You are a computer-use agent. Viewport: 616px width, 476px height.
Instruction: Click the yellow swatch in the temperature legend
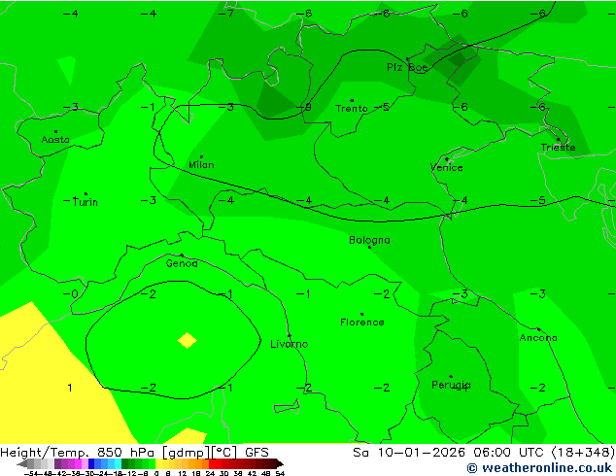pos(159,463)
